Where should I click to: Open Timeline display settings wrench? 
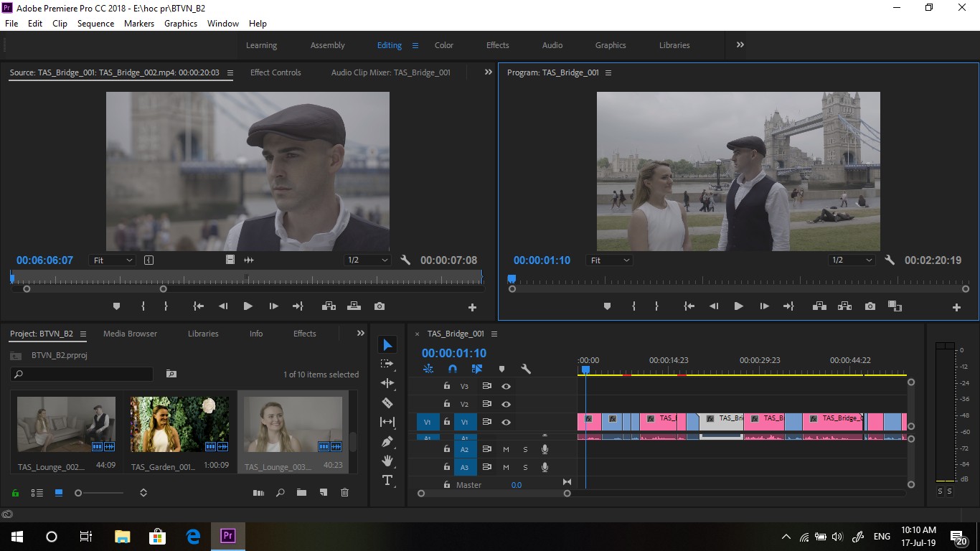click(x=525, y=369)
